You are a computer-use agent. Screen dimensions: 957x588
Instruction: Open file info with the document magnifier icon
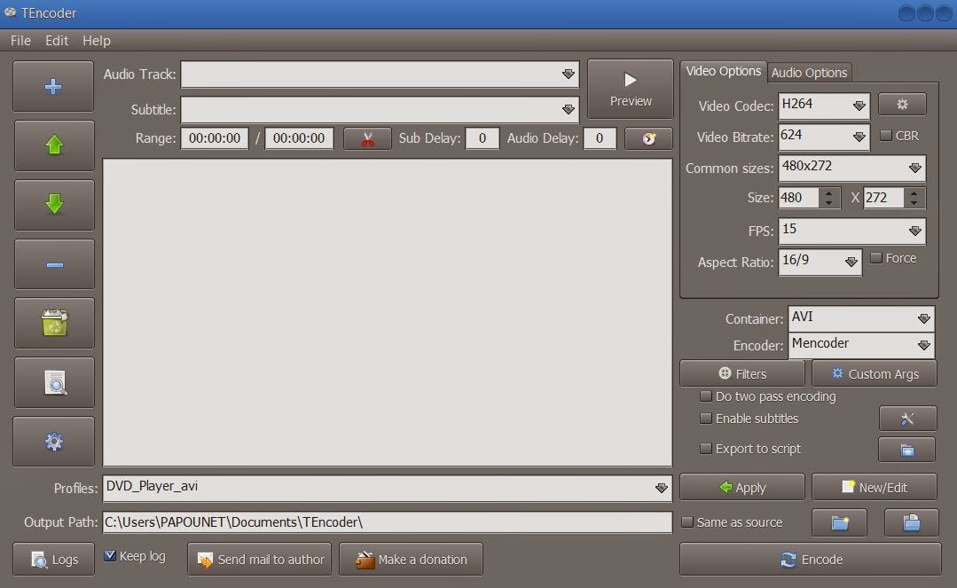tap(54, 382)
